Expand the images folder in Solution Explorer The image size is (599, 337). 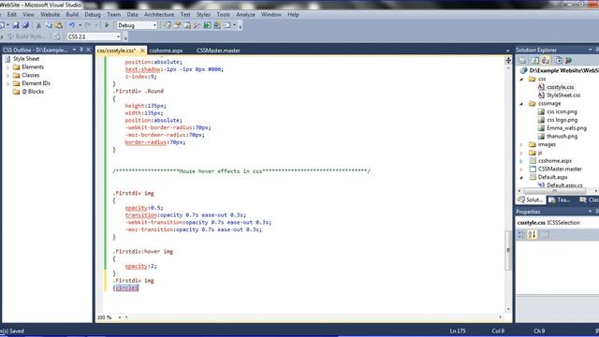(x=522, y=145)
